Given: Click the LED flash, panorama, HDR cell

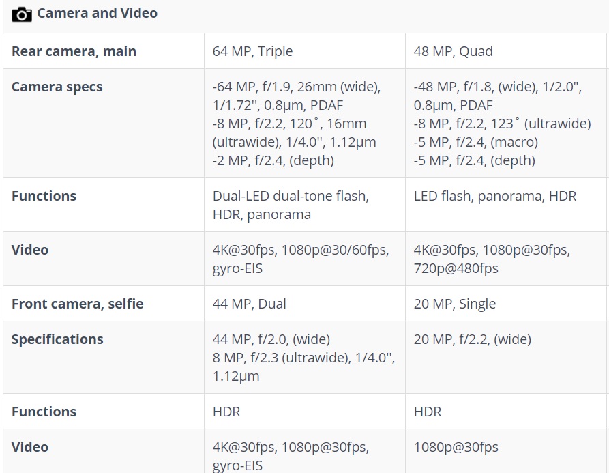Looking at the screenshot, I should pos(495,196).
